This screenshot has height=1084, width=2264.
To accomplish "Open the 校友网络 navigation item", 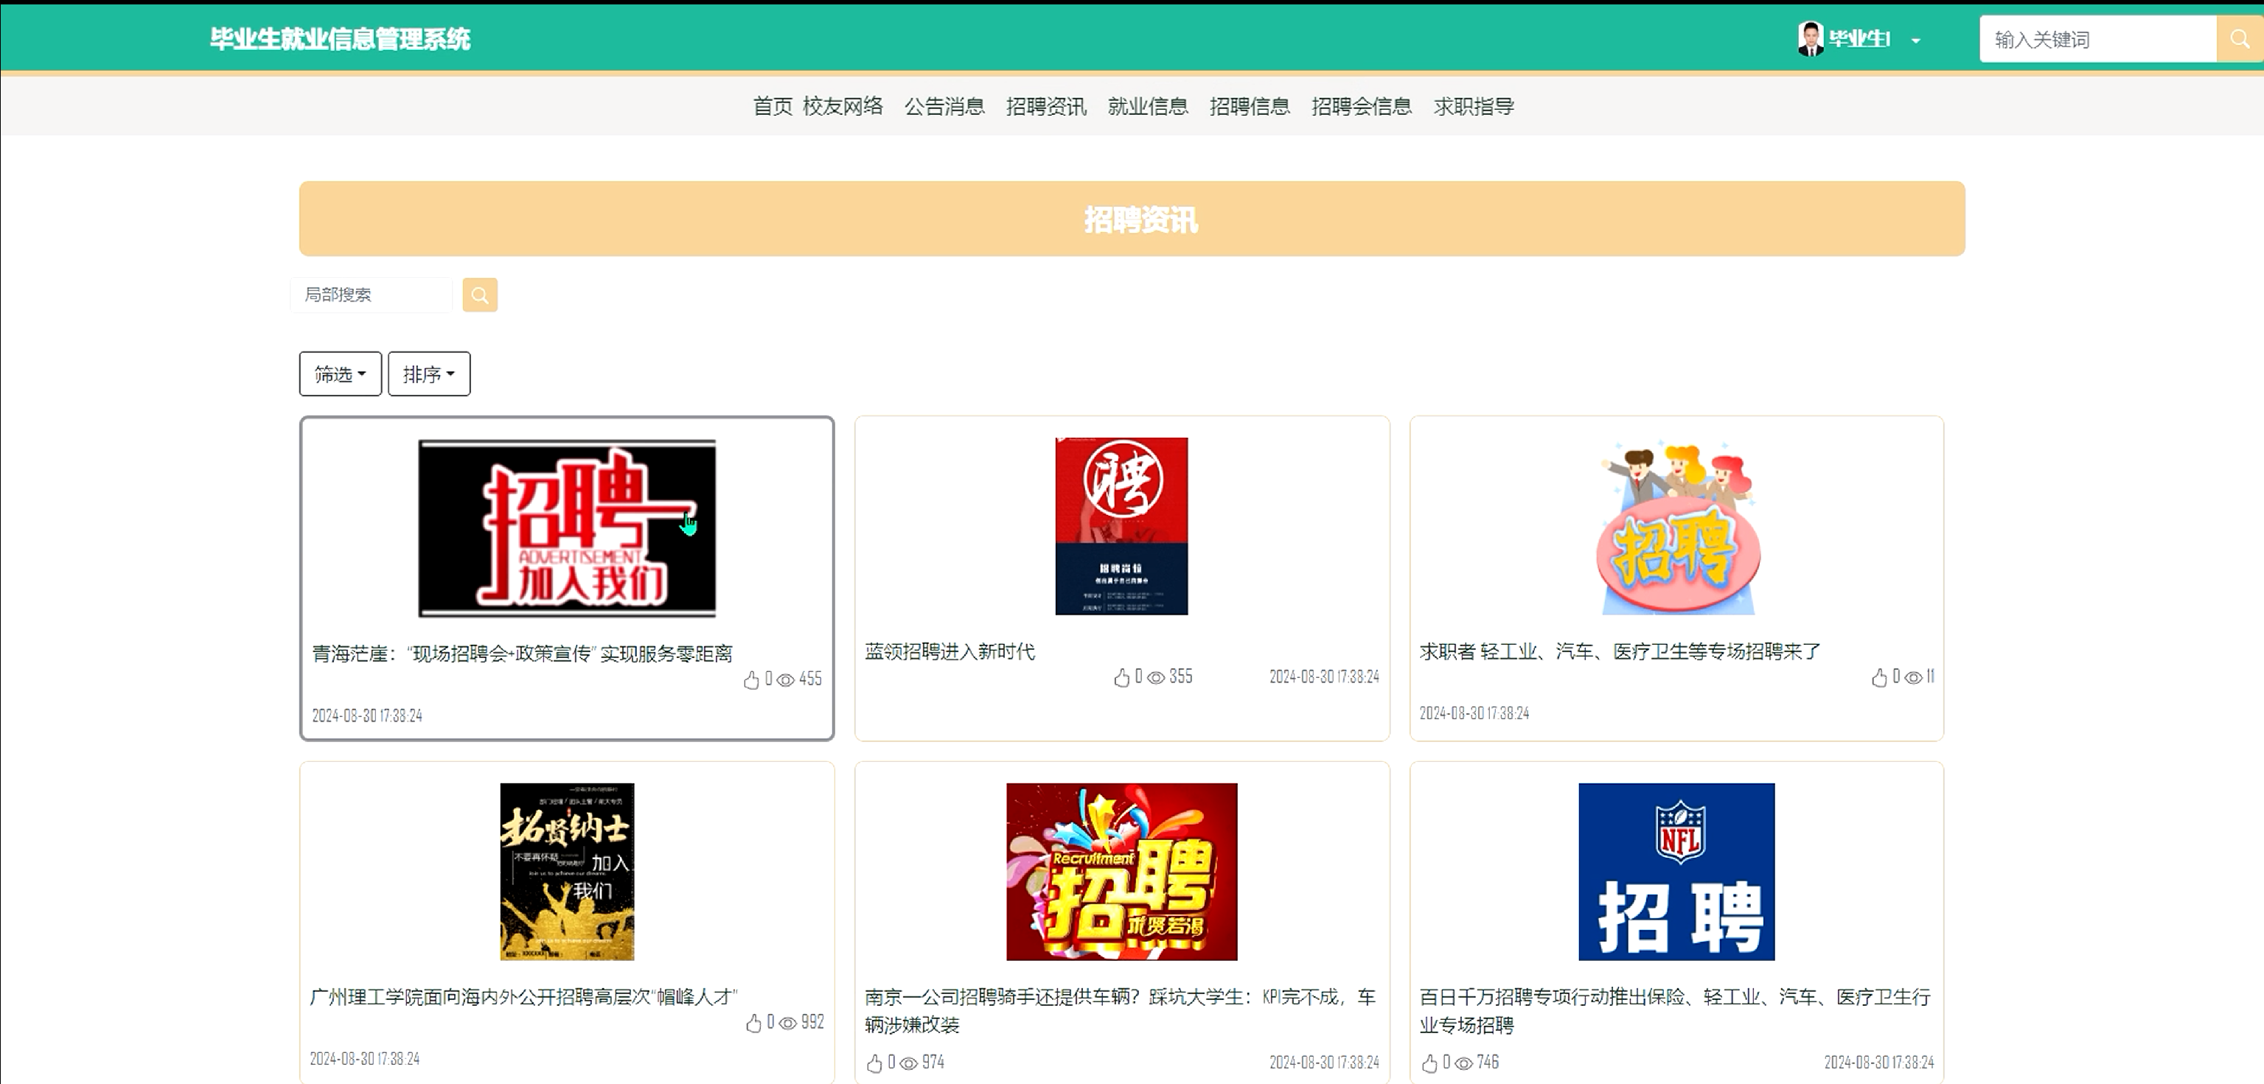I will click(x=842, y=106).
